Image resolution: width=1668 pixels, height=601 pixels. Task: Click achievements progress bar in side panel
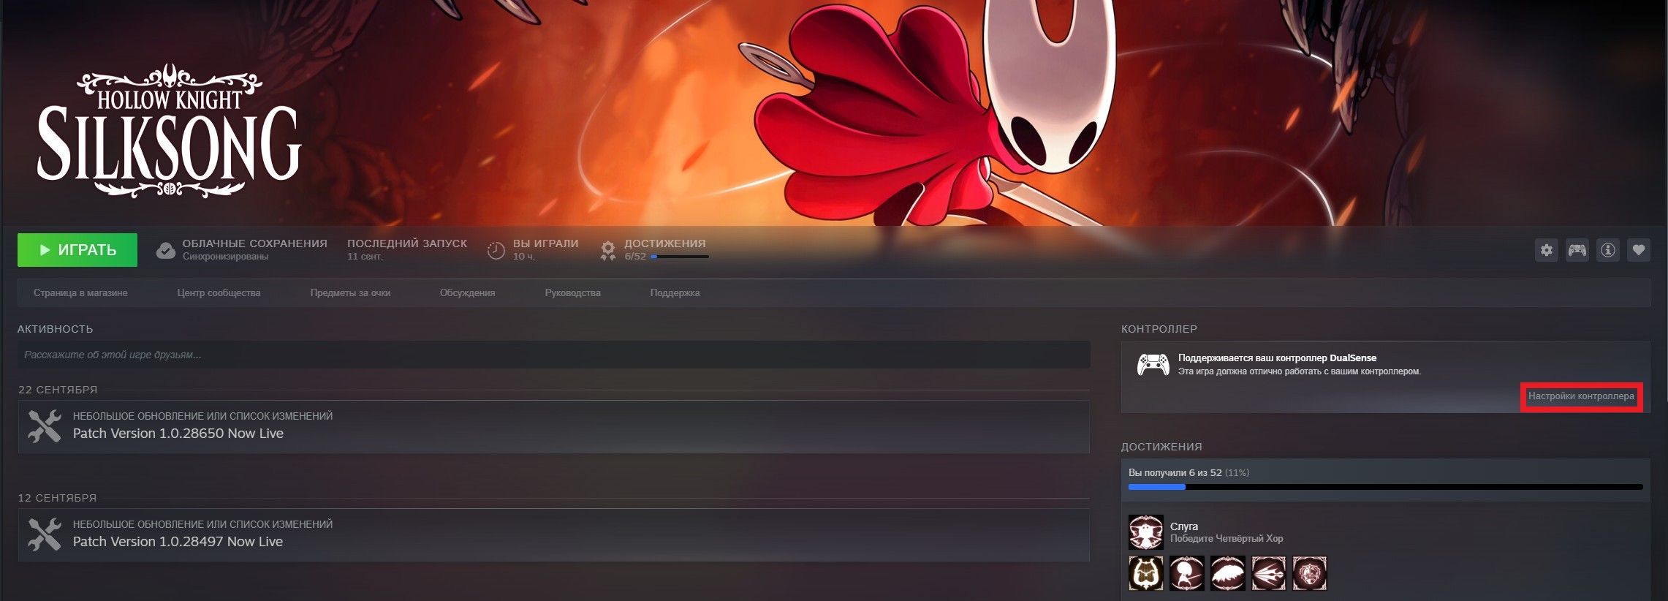[x=1385, y=487]
